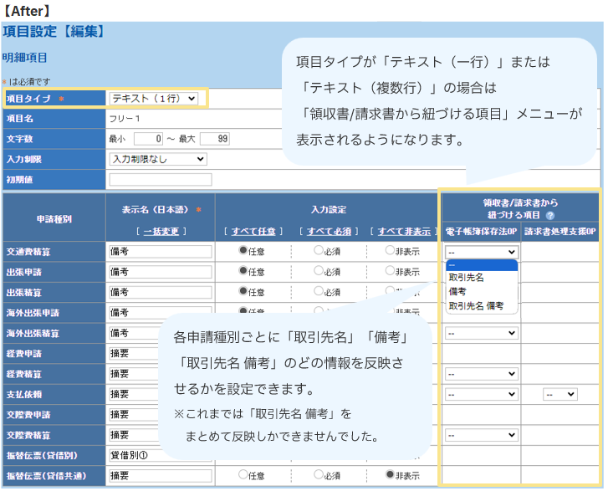Expand 請求書処理支援OP dropdown in 支払依頼 row
Screen dimensions: 608x491
[x=559, y=393]
